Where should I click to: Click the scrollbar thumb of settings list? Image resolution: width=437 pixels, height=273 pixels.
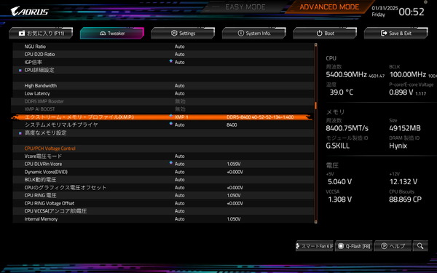coord(316,106)
